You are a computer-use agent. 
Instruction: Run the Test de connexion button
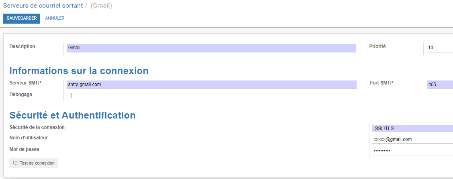pyautogui.click(x=34, y=163)
